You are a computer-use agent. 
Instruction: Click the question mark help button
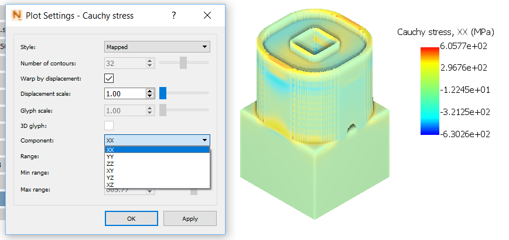click(x=174, y=15)
